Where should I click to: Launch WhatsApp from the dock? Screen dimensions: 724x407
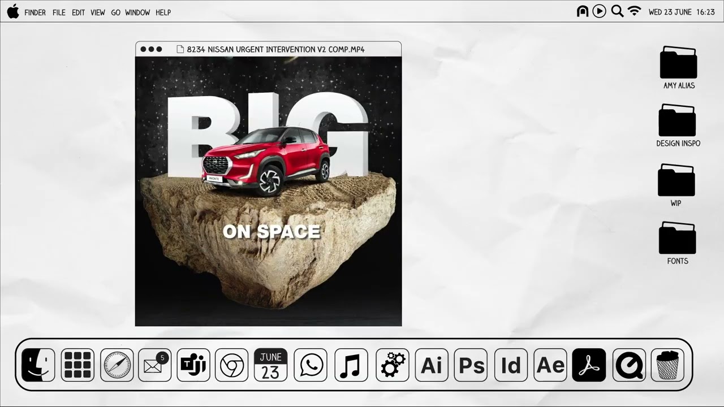coord(311,365)
